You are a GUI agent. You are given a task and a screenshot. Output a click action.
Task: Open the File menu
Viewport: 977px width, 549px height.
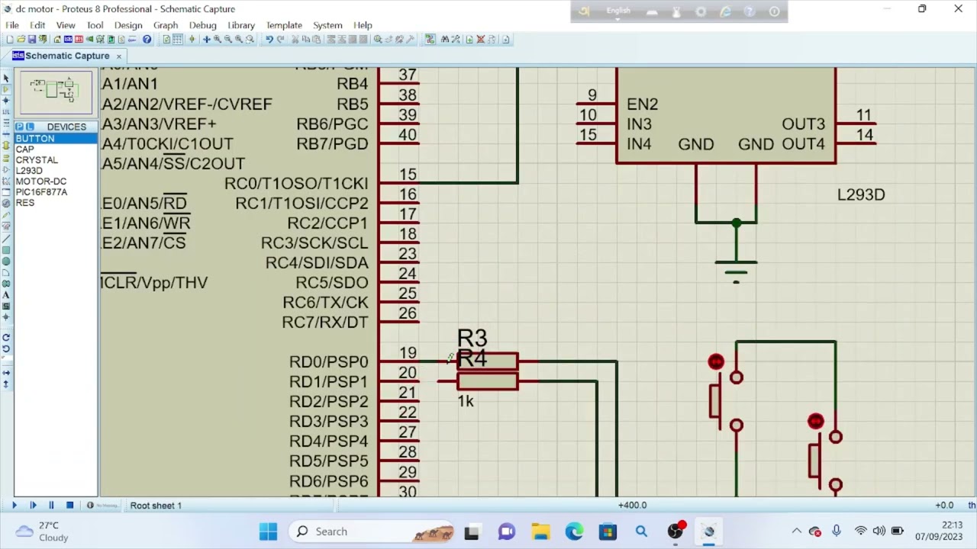pyautogui.click(x=12, y=25)
